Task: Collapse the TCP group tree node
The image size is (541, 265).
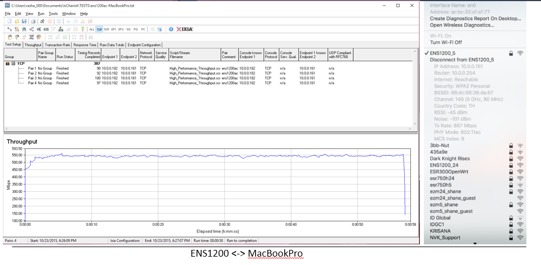Action: point(13,64)
